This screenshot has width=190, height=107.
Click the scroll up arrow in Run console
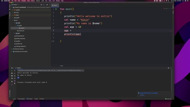[15, 71]
